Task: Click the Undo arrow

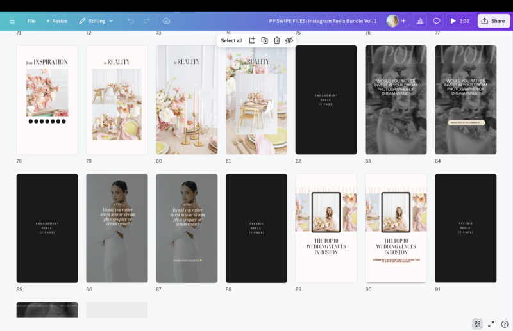Action: (131, 21)
